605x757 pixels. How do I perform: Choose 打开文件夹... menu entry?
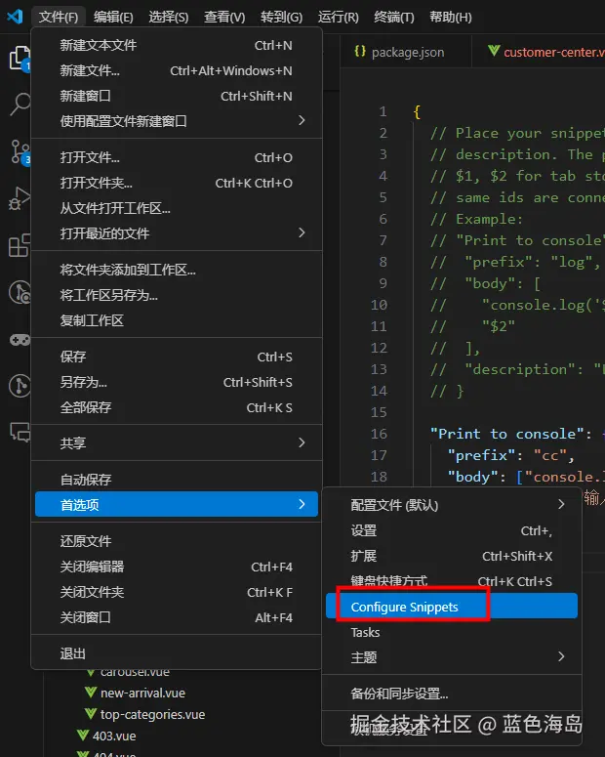[x=177, y=183]
